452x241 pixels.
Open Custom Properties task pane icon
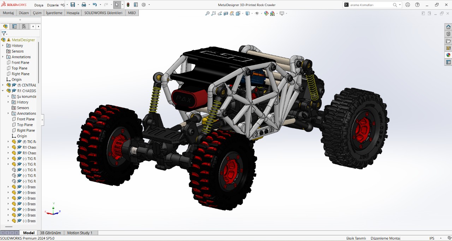click(448, 62)
